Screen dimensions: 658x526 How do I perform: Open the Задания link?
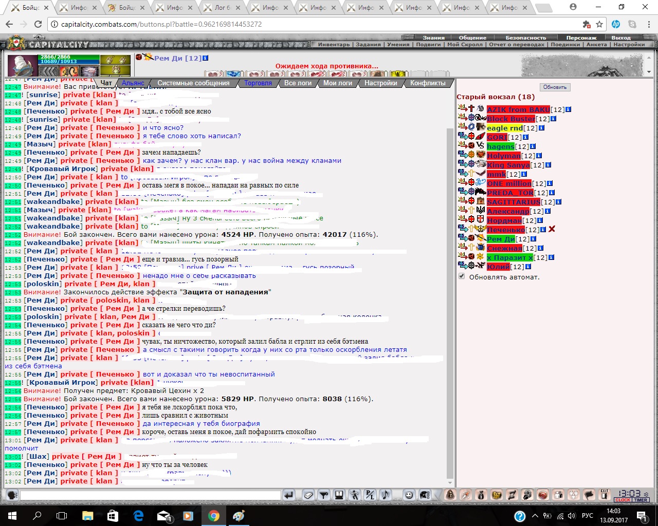pyautogui.click(x=369, y=44)
